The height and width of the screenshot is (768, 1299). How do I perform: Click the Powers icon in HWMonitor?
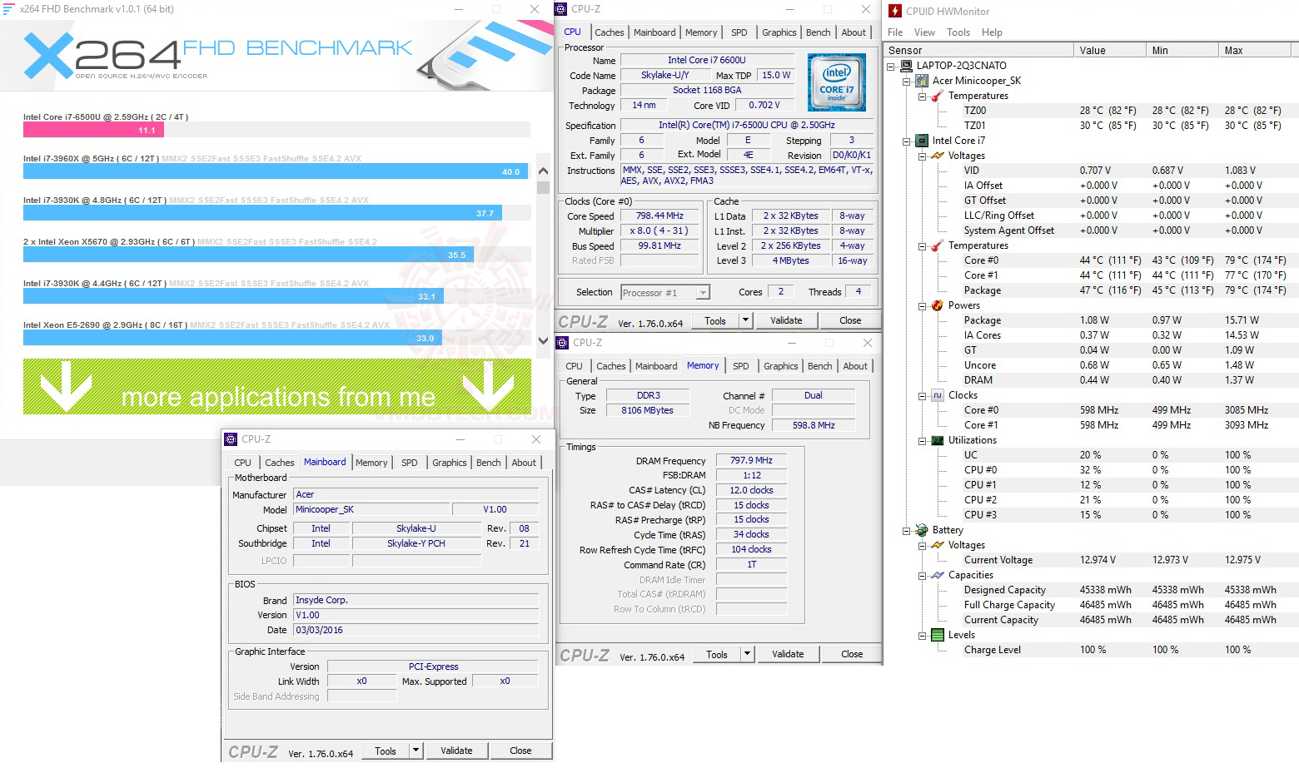(938, 305)
